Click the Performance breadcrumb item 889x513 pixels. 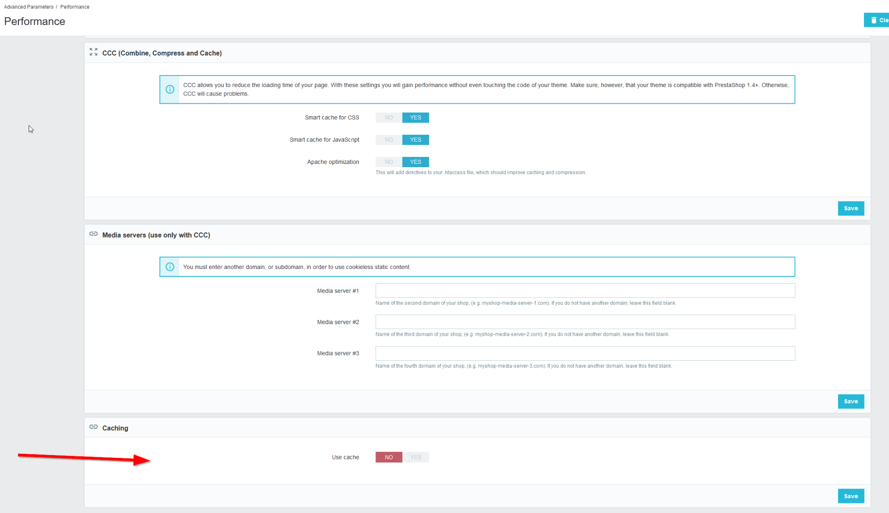coord(75,7)
